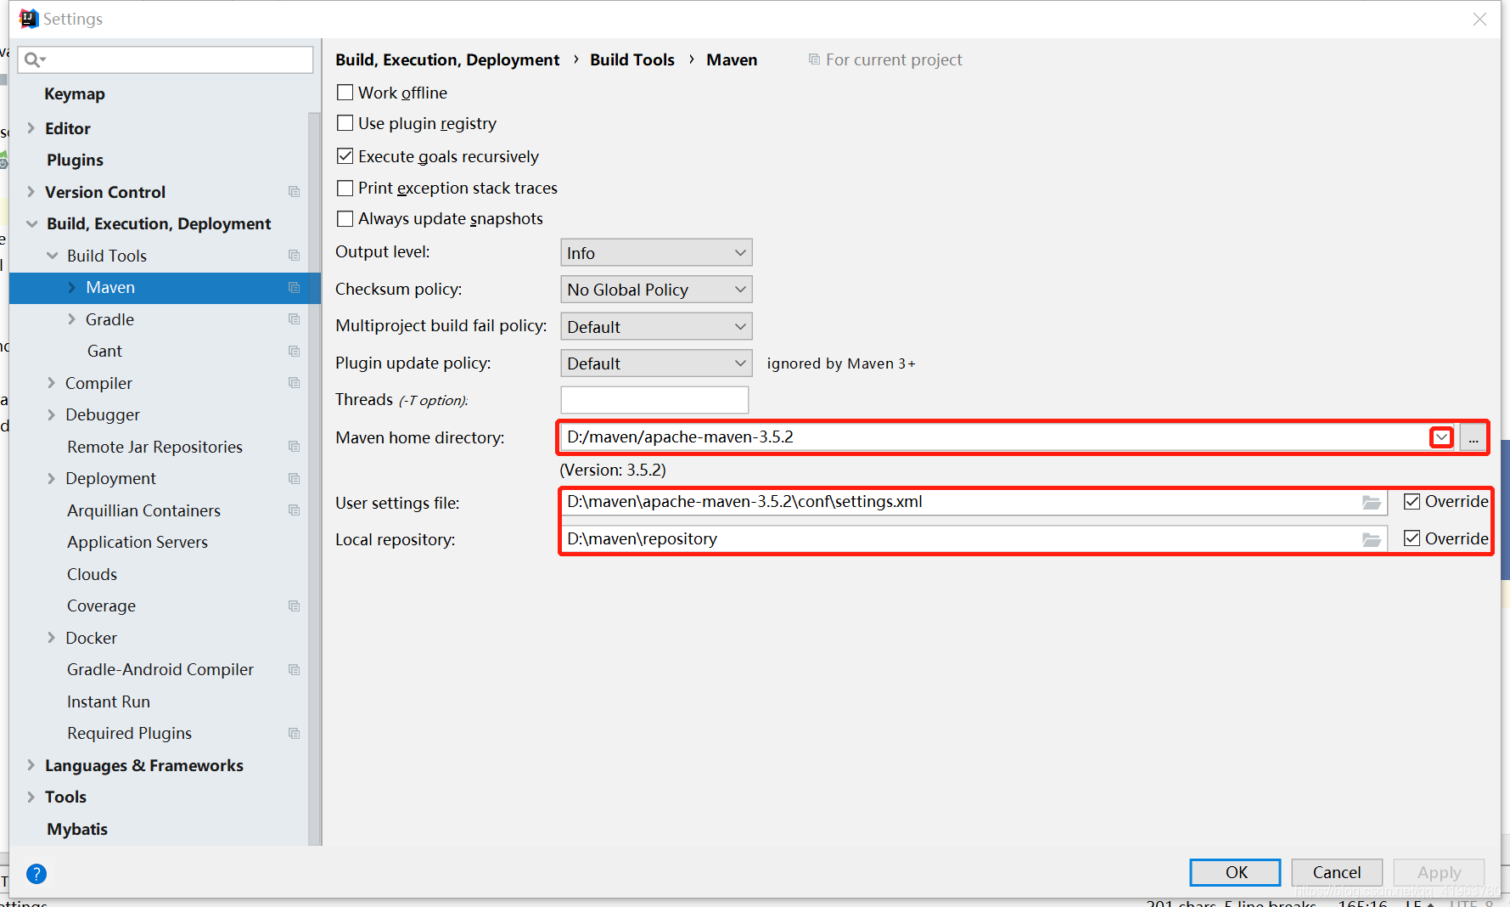This screenshot has height=907, width=1510.
Task: Click the browse (...) button for Maven home
Action: [1474, 437]
